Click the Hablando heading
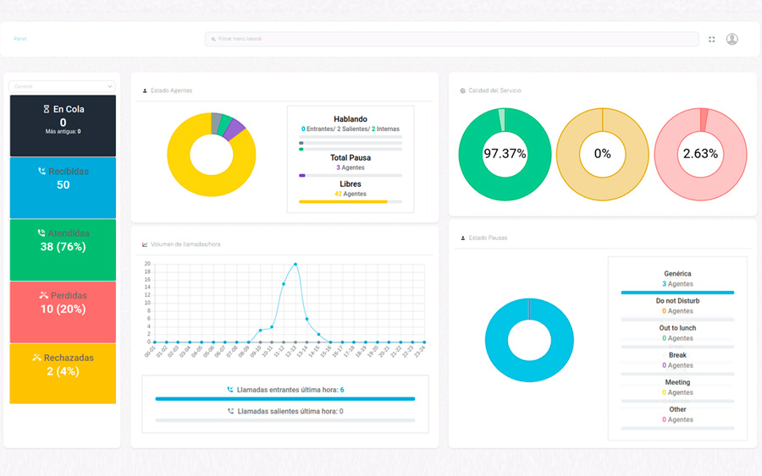This screenshot has height=476, width=762. point(351,119)
